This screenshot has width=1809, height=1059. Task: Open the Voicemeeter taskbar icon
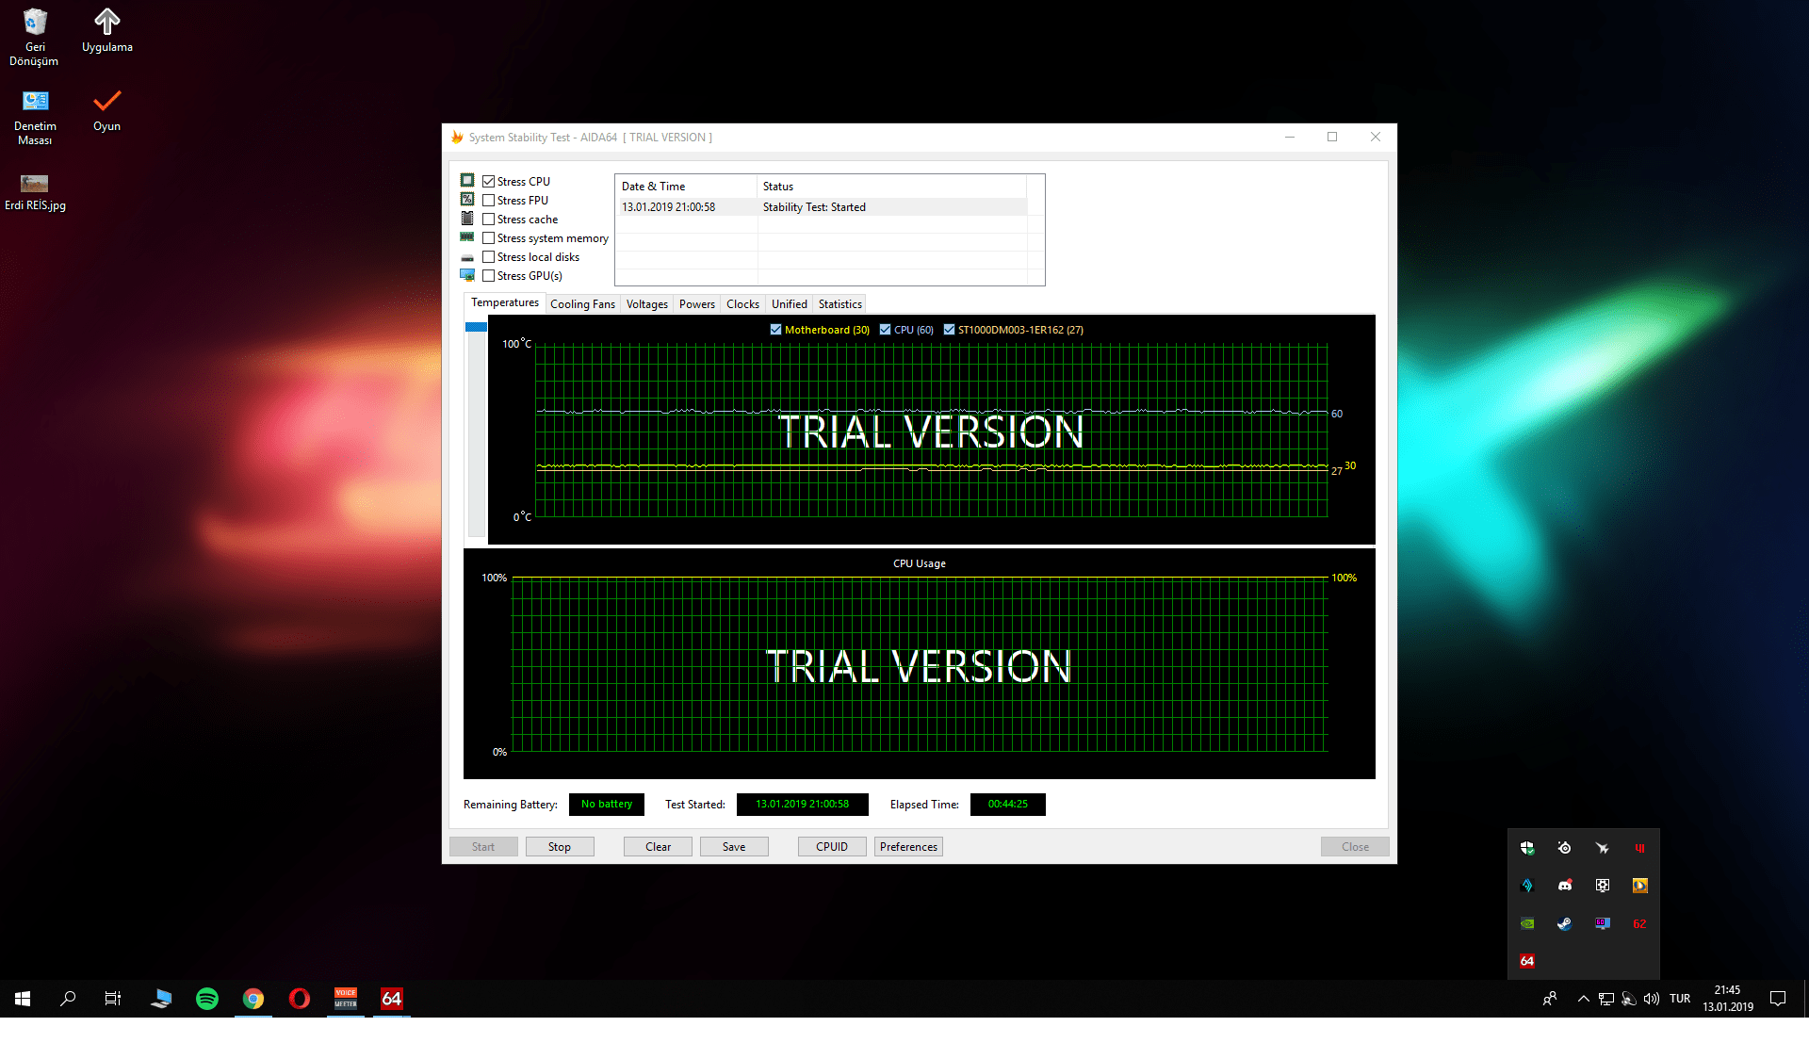click(x=346, y=999)
